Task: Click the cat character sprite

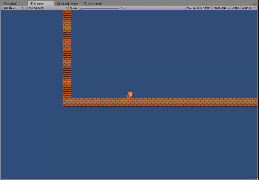Action: (x=129, y=95)
